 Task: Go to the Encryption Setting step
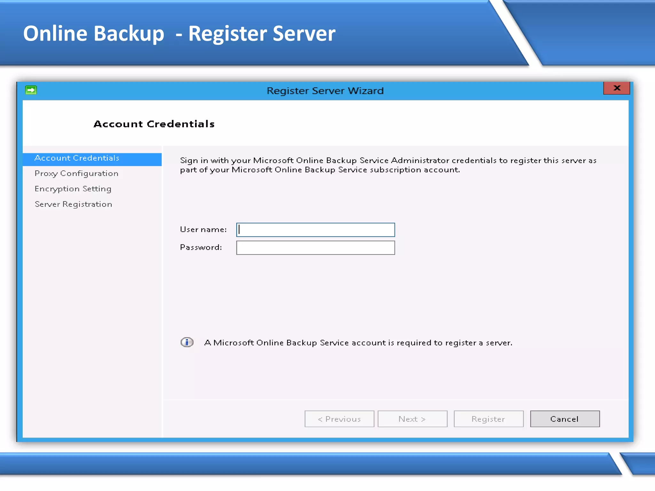(x=73, y=189)
